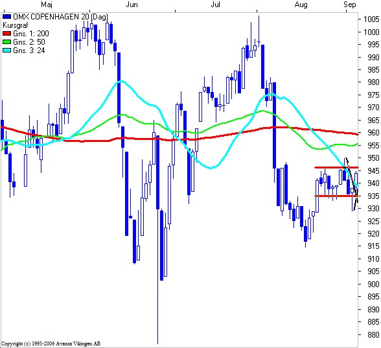Click the green Gns. 2: 50 legend swatch
This screenshot has width=381, height=348.
pyautogui.click(x=6, y=42)
